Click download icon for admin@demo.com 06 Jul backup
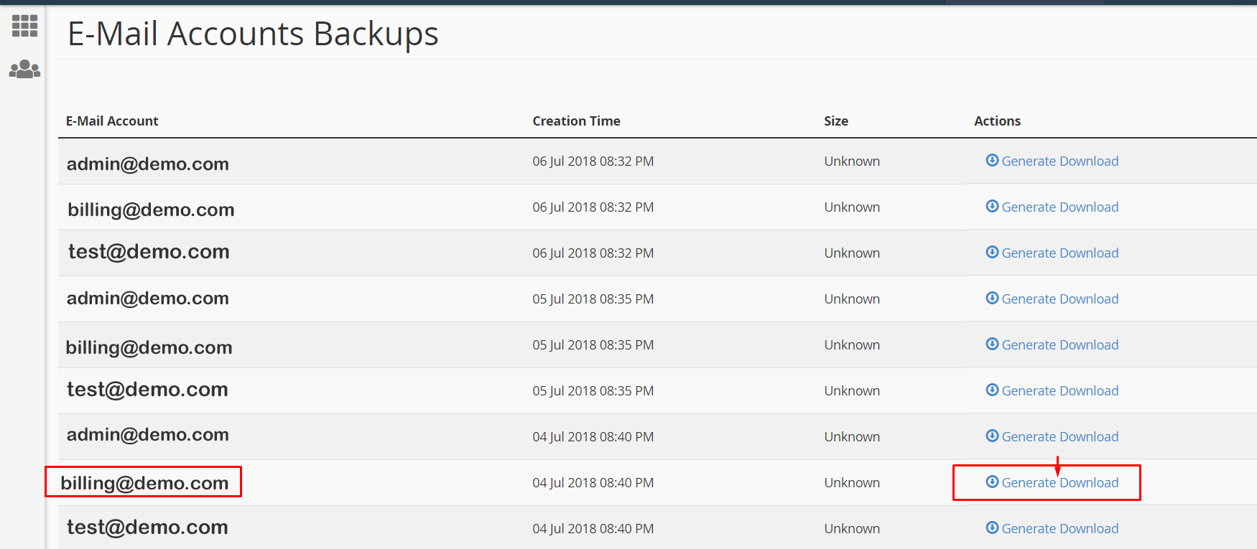1257x549 pixels. click(992, 160)
